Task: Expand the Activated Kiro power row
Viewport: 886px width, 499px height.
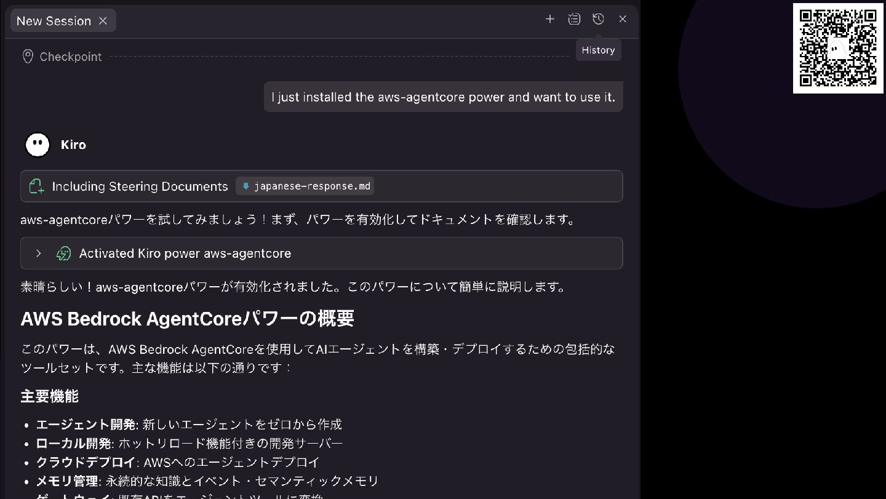Action: coord(38,253)
